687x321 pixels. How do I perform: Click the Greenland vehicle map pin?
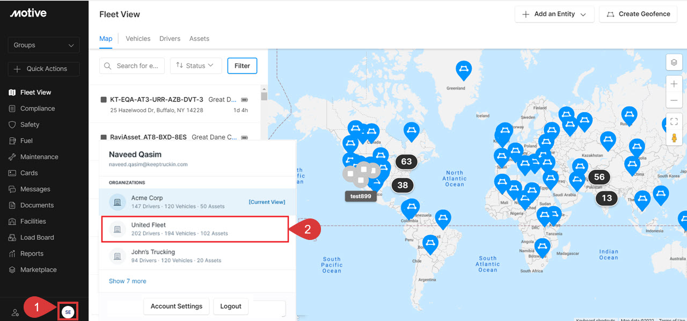(464, 70)
